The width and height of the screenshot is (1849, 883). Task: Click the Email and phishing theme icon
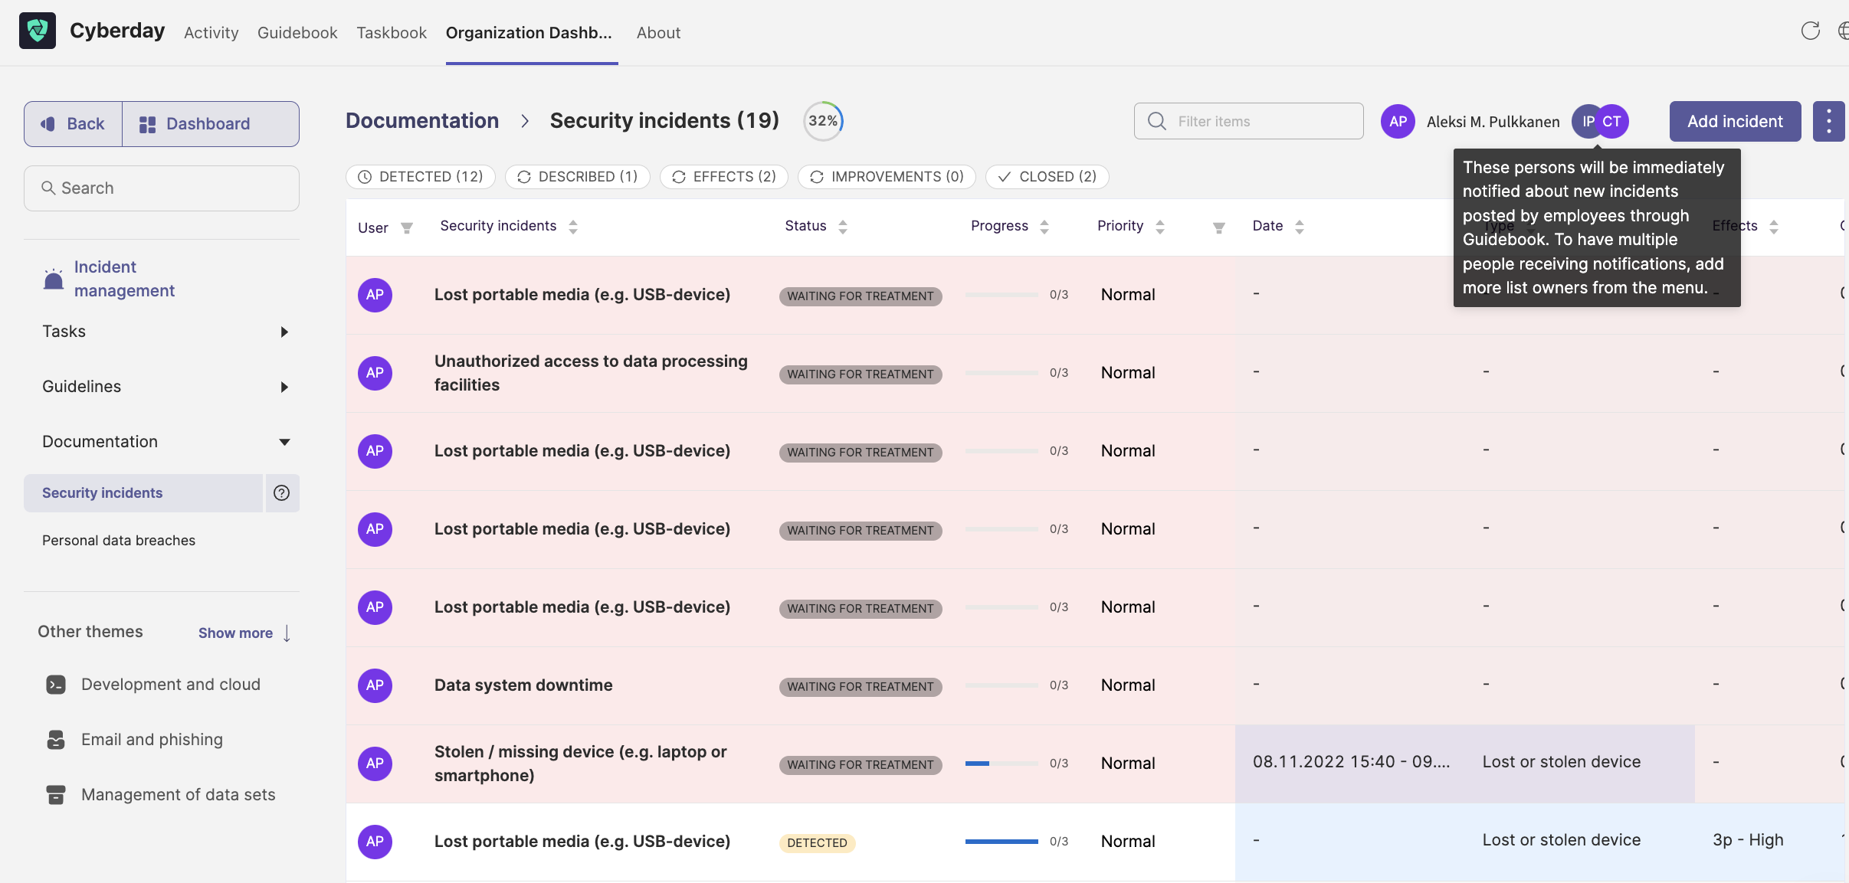[x=56, y=740]
